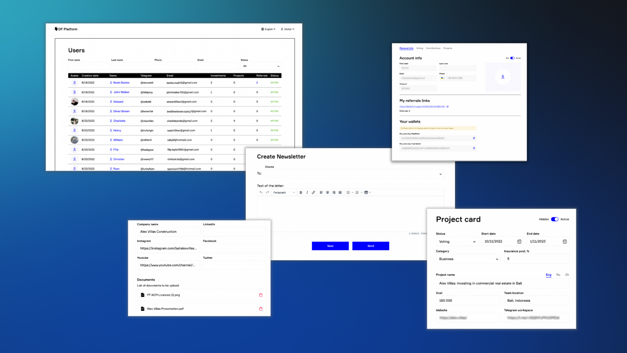Apply a bulleted list to the letter

point(348,192)
